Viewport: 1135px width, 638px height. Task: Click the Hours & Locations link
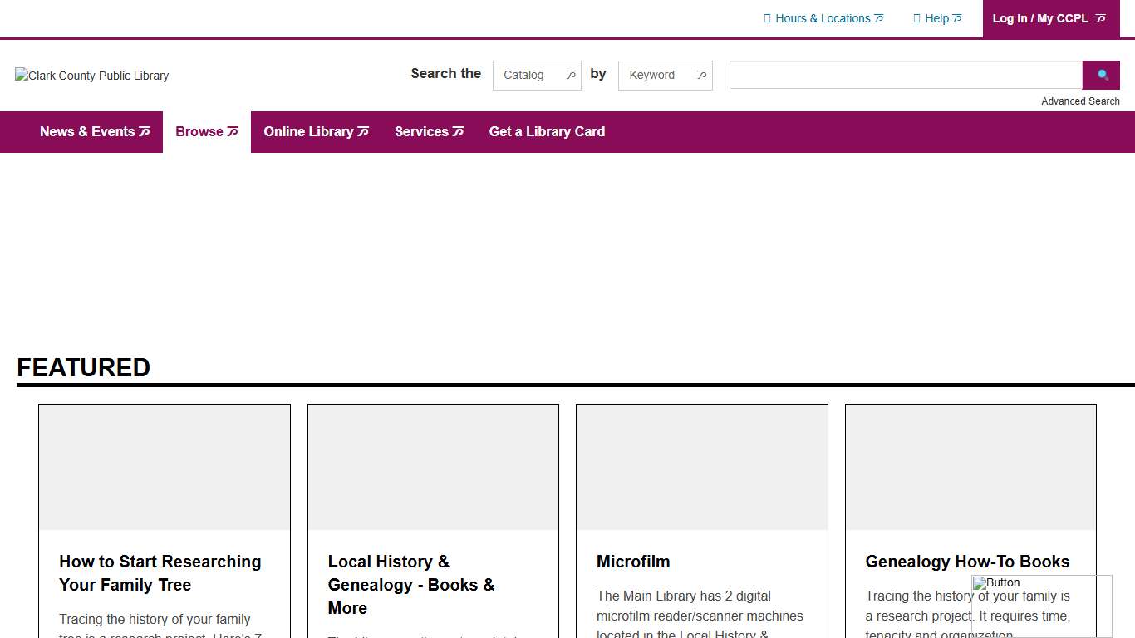[825, 17]
